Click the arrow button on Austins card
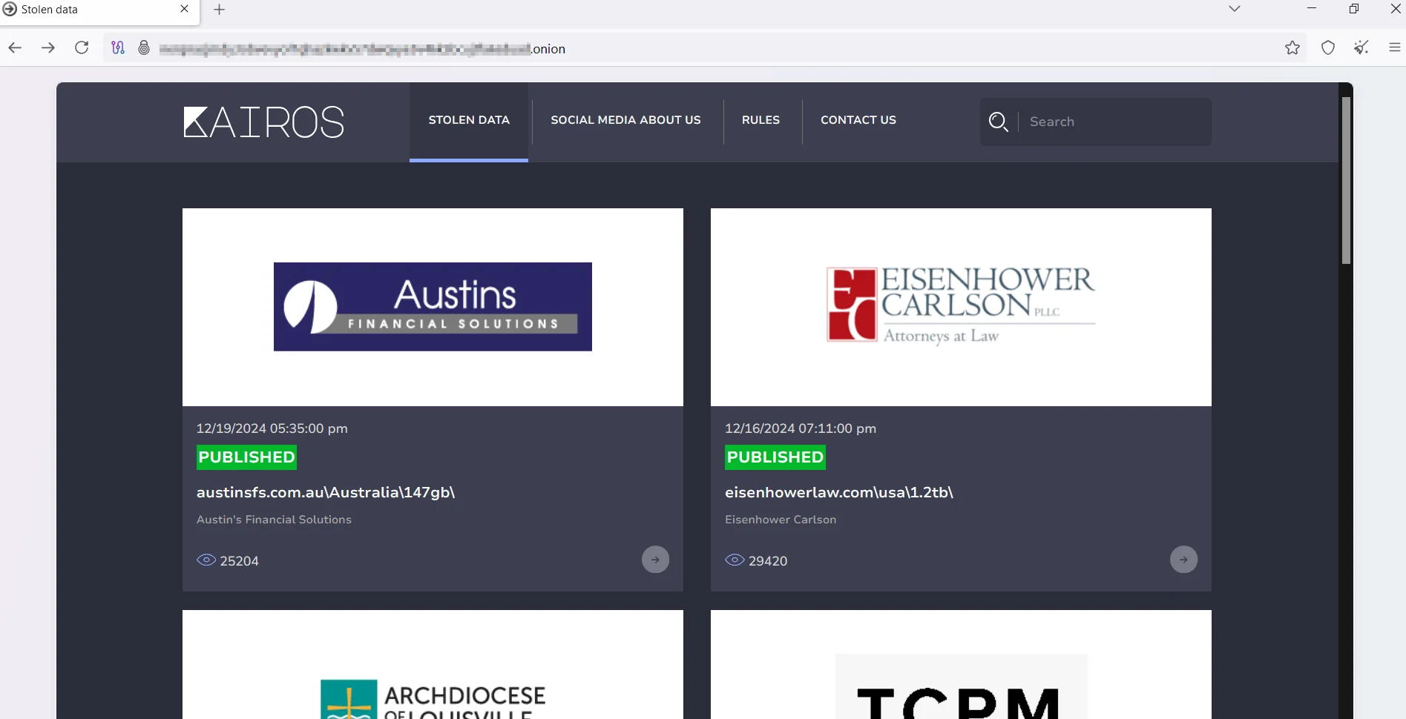 [x=655, y=560]
